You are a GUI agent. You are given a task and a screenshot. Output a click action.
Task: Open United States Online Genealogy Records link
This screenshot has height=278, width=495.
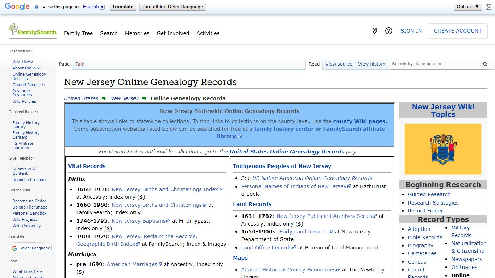tap(287, 152)
